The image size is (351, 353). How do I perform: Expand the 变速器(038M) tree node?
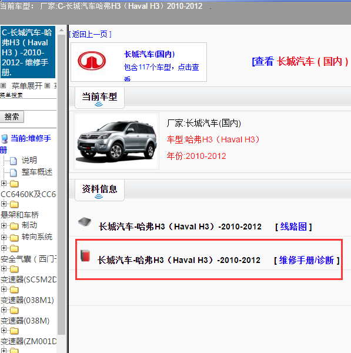[4, 310]
